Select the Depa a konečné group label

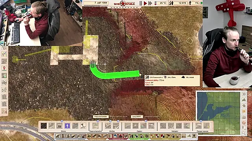[x=95, y=131]
